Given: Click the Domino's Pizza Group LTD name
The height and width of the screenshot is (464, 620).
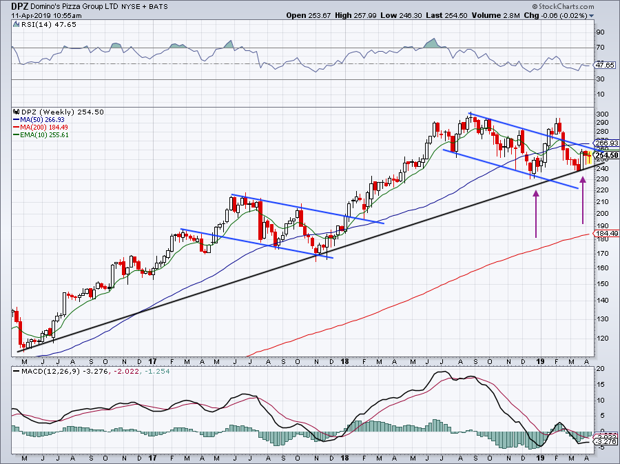Looking at the screenshot, I should click(74, 7).
